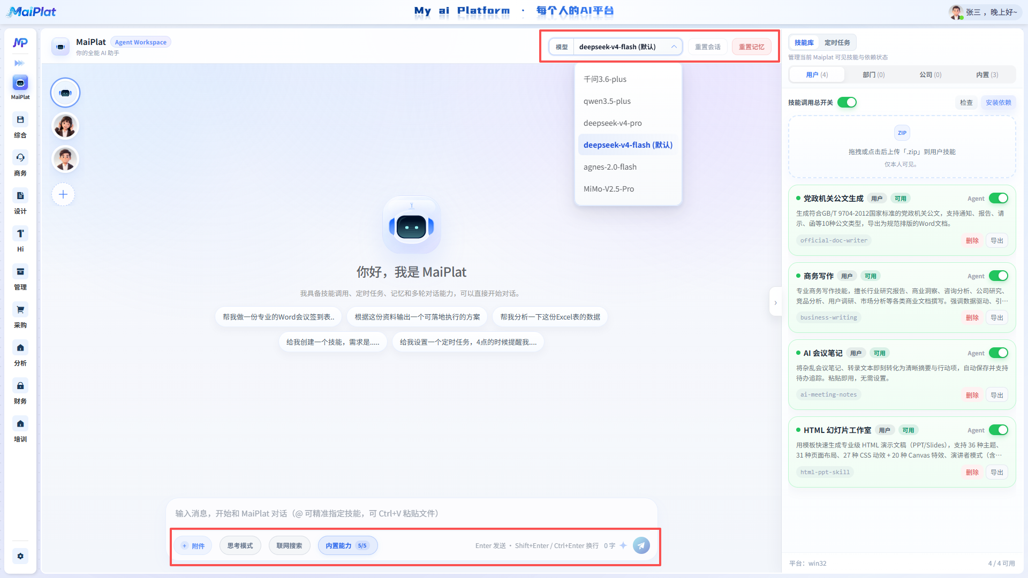Click the Agent Workspace badge
This screenshot has width=1028, height=578.
coord(140,42)
